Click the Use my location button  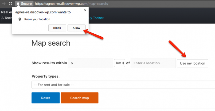point(193,63)
